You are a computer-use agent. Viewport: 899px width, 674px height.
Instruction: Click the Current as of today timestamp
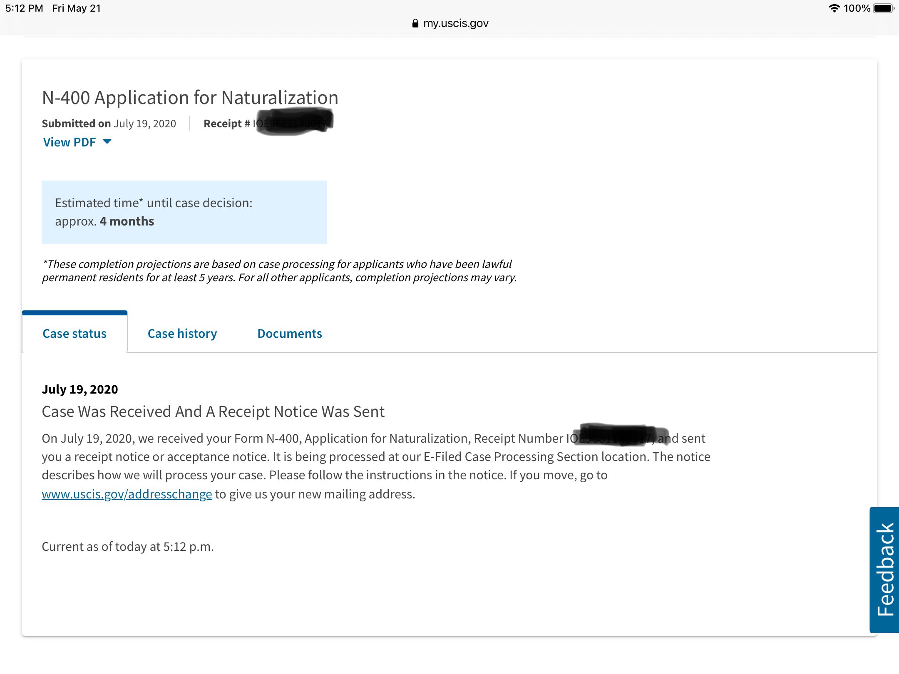pyautogui.click(x=127, y=547)
